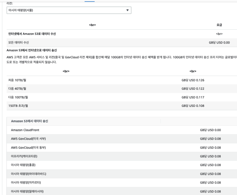Image resolution: width=237 pixels, height=195 pixels.
Task: Click the price for AWS GovCloud(미국 동부)
Action: click(210, 147)
